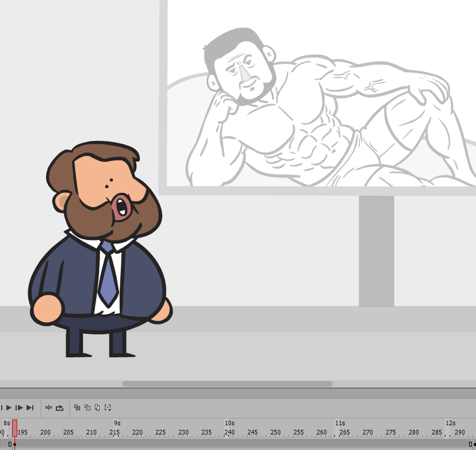Select the keyframe dot under the playhead
The width and height of the screenshot is (476, 450).
tap(14, 445)
